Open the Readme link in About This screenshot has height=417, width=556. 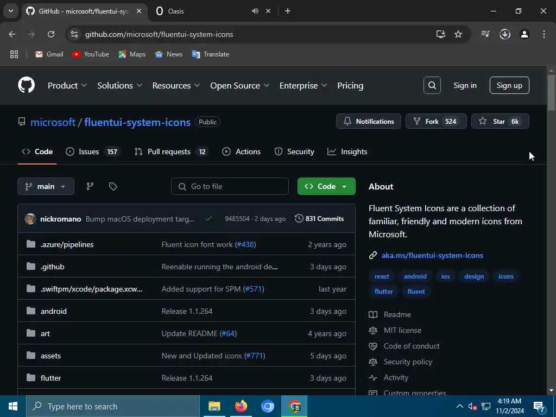[x=397, y=314]
